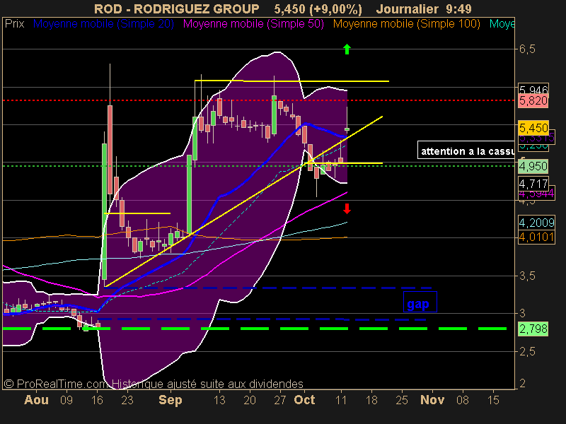The width and height of the screenshot is (566, 424).
Task: Select the blue 'gap' annotation box
Action: point(420,302)
